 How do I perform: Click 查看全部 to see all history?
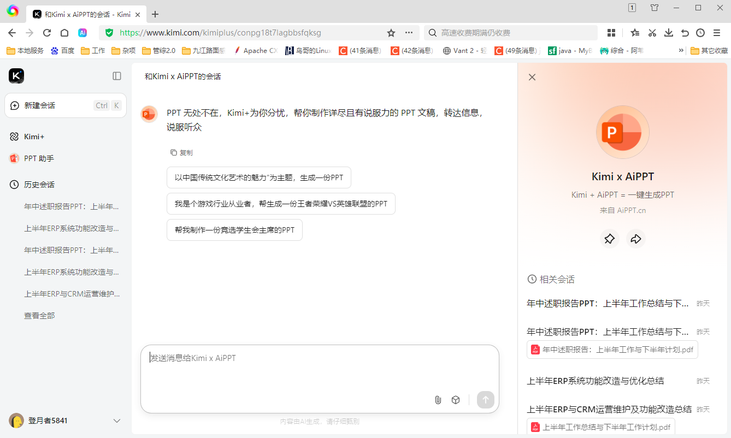pos(39,316)
